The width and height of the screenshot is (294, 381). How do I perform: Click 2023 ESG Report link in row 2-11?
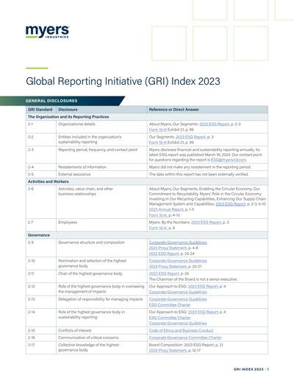point(164,273)
